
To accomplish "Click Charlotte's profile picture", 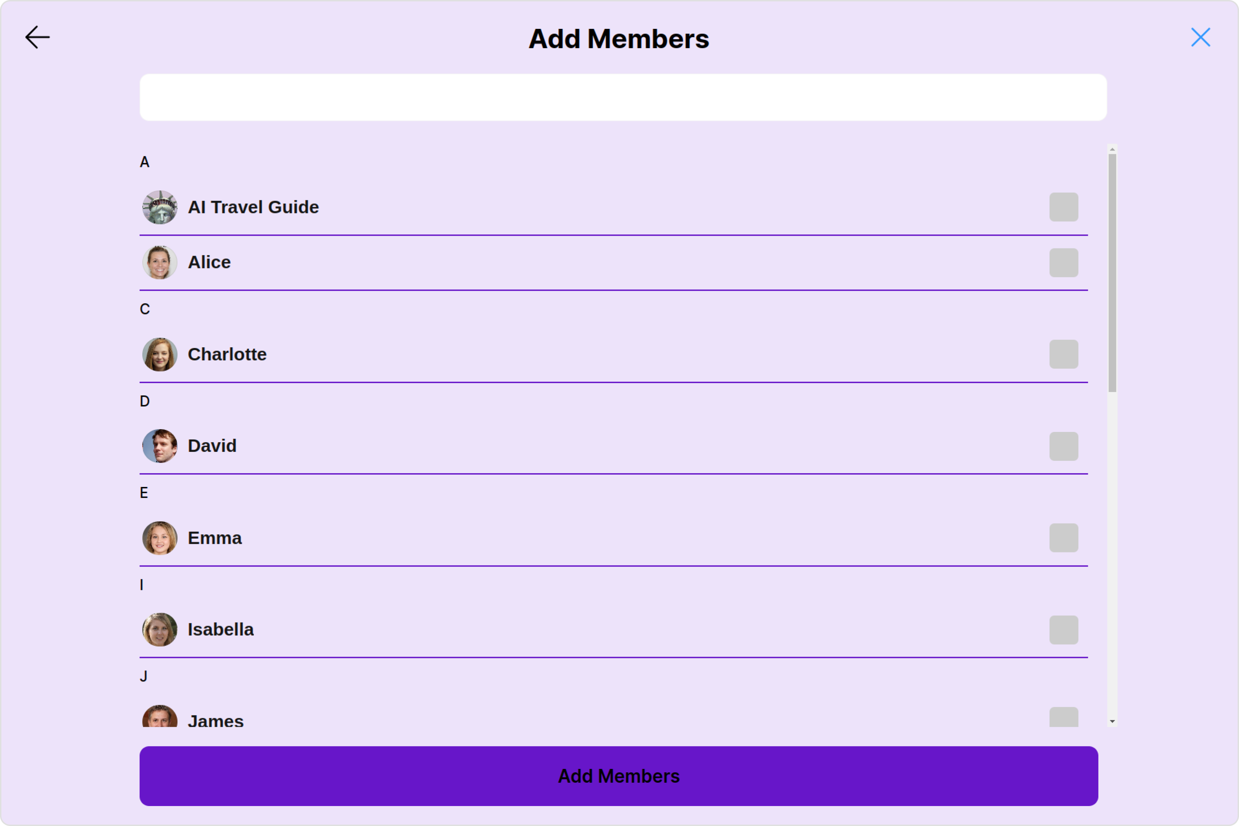I will point(160,354).
